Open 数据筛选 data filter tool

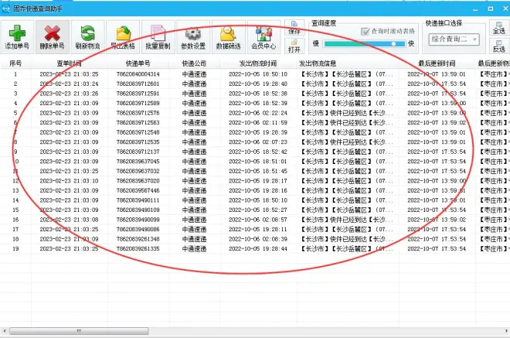(x=229, y=37)
